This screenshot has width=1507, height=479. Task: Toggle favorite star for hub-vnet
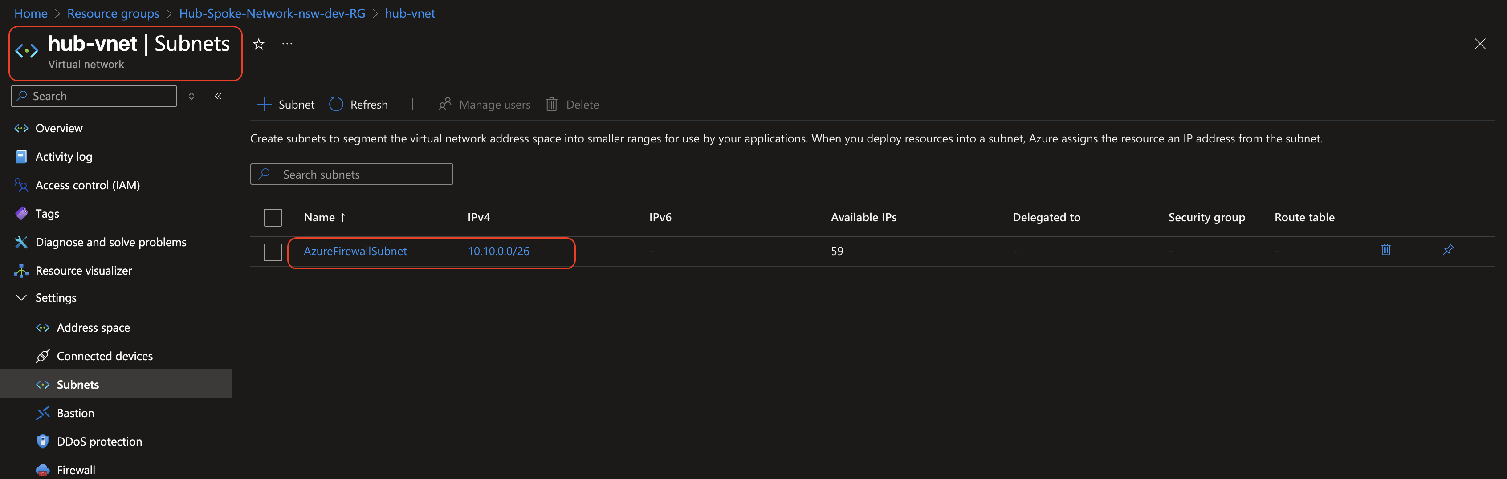click(x=258, y=43)
